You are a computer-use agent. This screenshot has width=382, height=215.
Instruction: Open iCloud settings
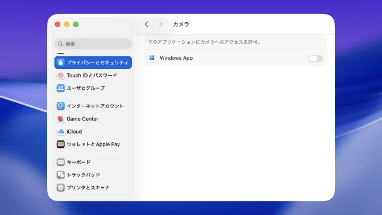pyautogui.click(x=93, y=131)
